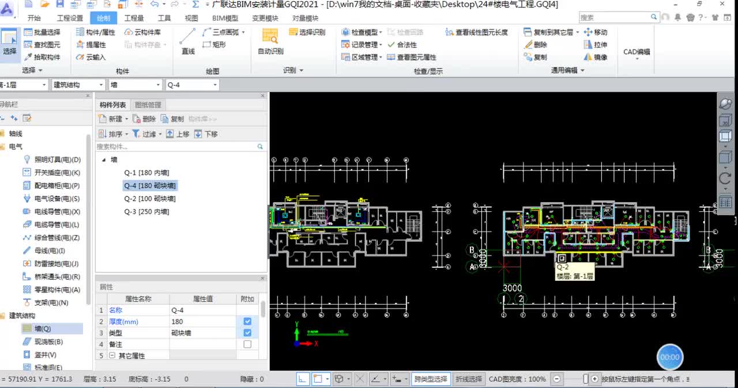Select component Q-3 [250 内墙]

(x=146, y=212)
